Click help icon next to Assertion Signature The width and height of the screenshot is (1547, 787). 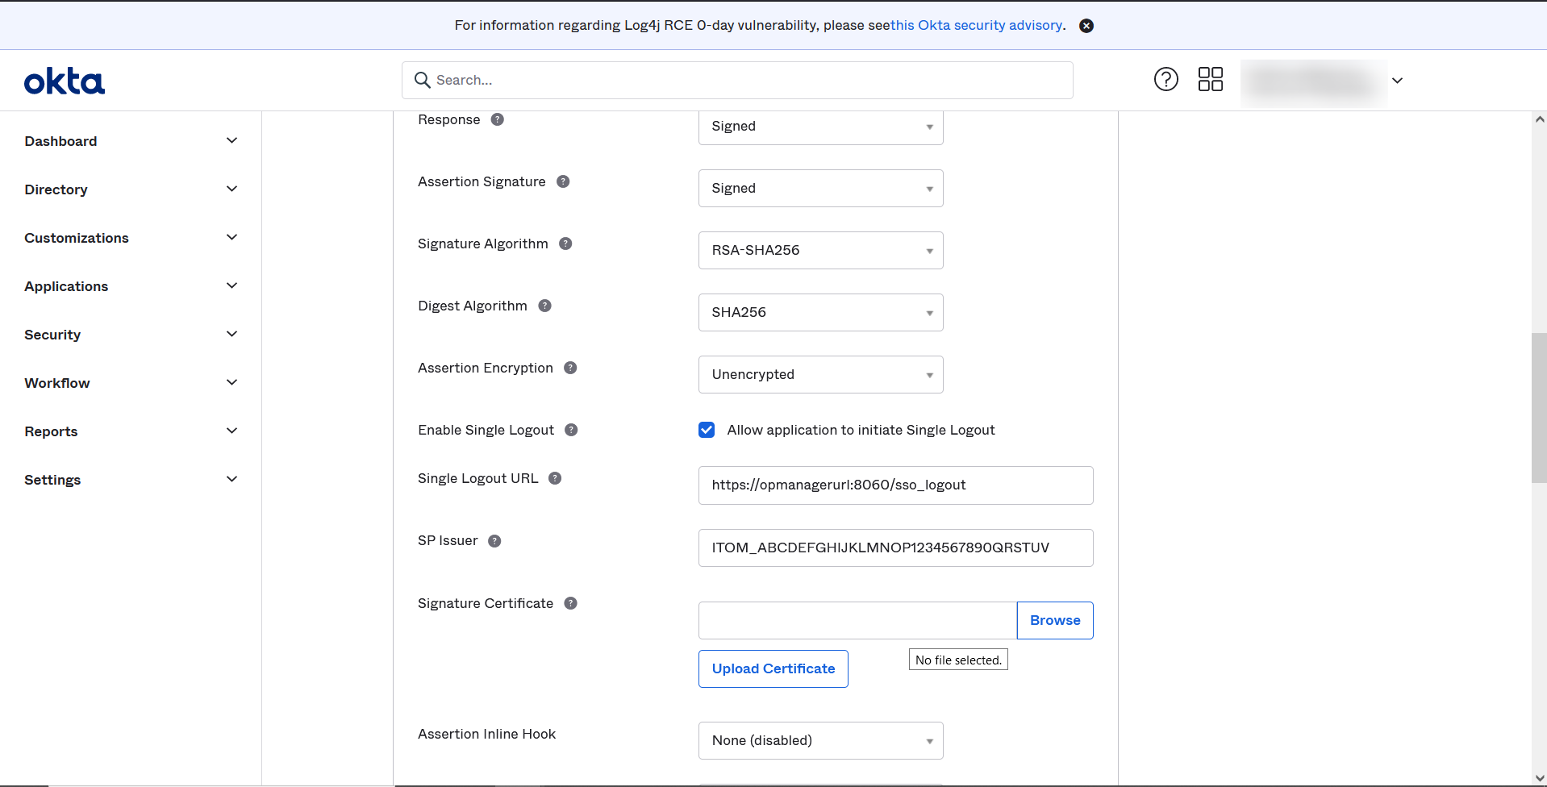(563, 182)
